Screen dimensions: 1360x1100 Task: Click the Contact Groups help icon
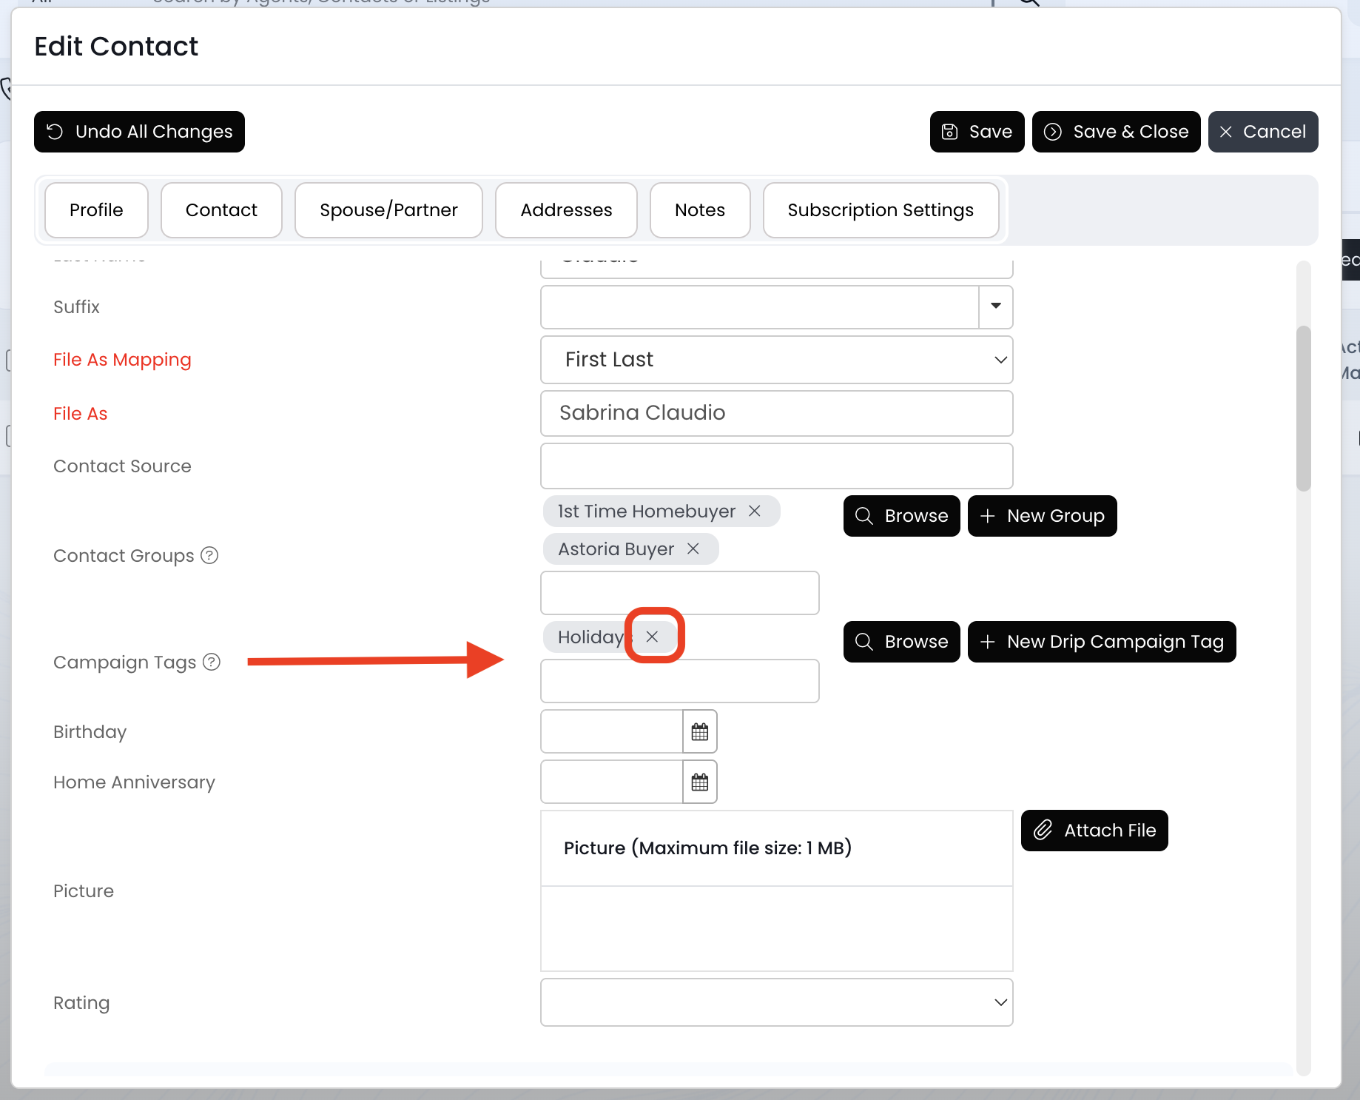210,555
